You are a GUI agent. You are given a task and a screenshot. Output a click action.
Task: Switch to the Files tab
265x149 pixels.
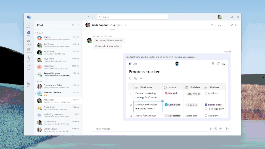click(x=119, y=25)
